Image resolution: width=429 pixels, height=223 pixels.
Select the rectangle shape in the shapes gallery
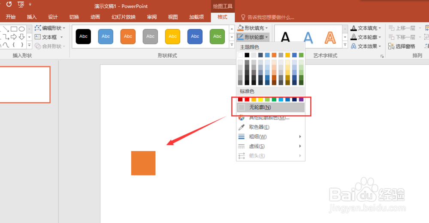[x=14, y=29]
